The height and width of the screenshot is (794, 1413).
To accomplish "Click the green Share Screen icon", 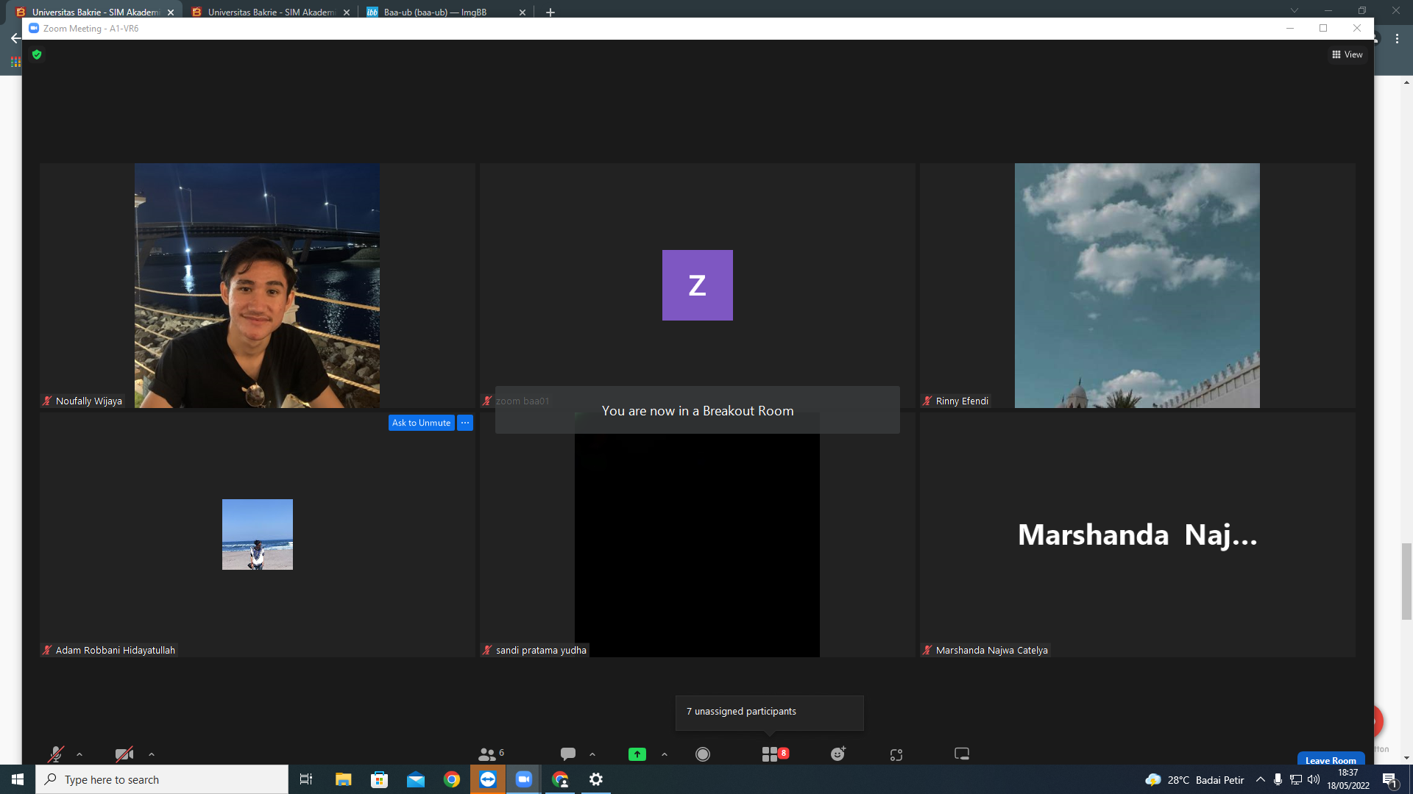I will click(637, 754).
